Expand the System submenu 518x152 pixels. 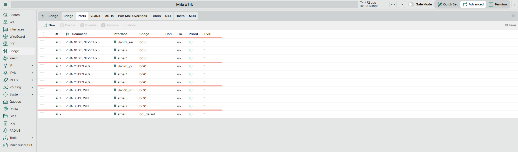32,94
